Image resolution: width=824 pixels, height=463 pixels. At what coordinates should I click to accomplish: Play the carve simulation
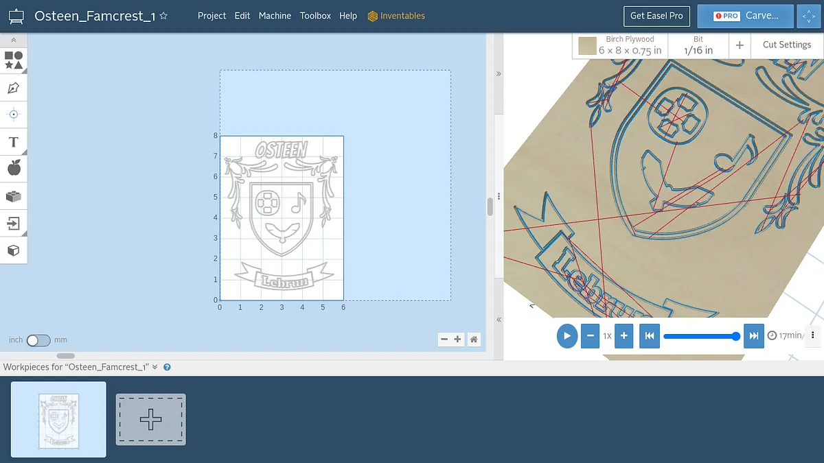point(567,336)
